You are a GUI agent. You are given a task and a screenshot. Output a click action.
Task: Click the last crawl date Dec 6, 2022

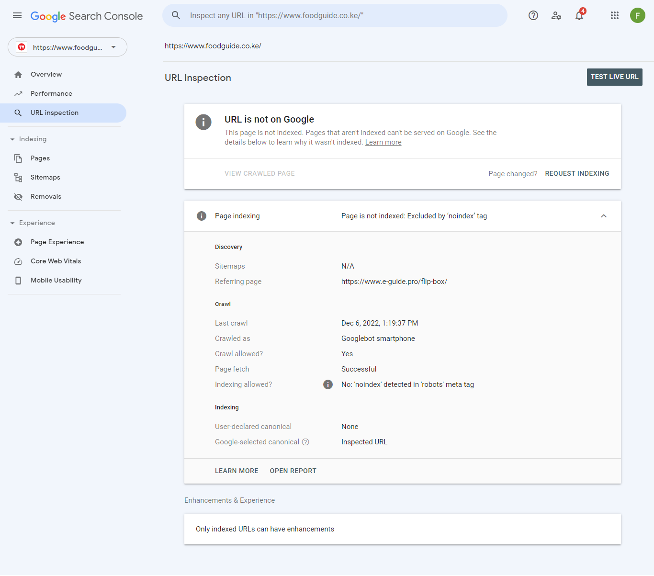point(380,323)
